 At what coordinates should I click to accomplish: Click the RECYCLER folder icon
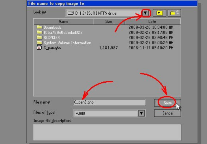39,38
